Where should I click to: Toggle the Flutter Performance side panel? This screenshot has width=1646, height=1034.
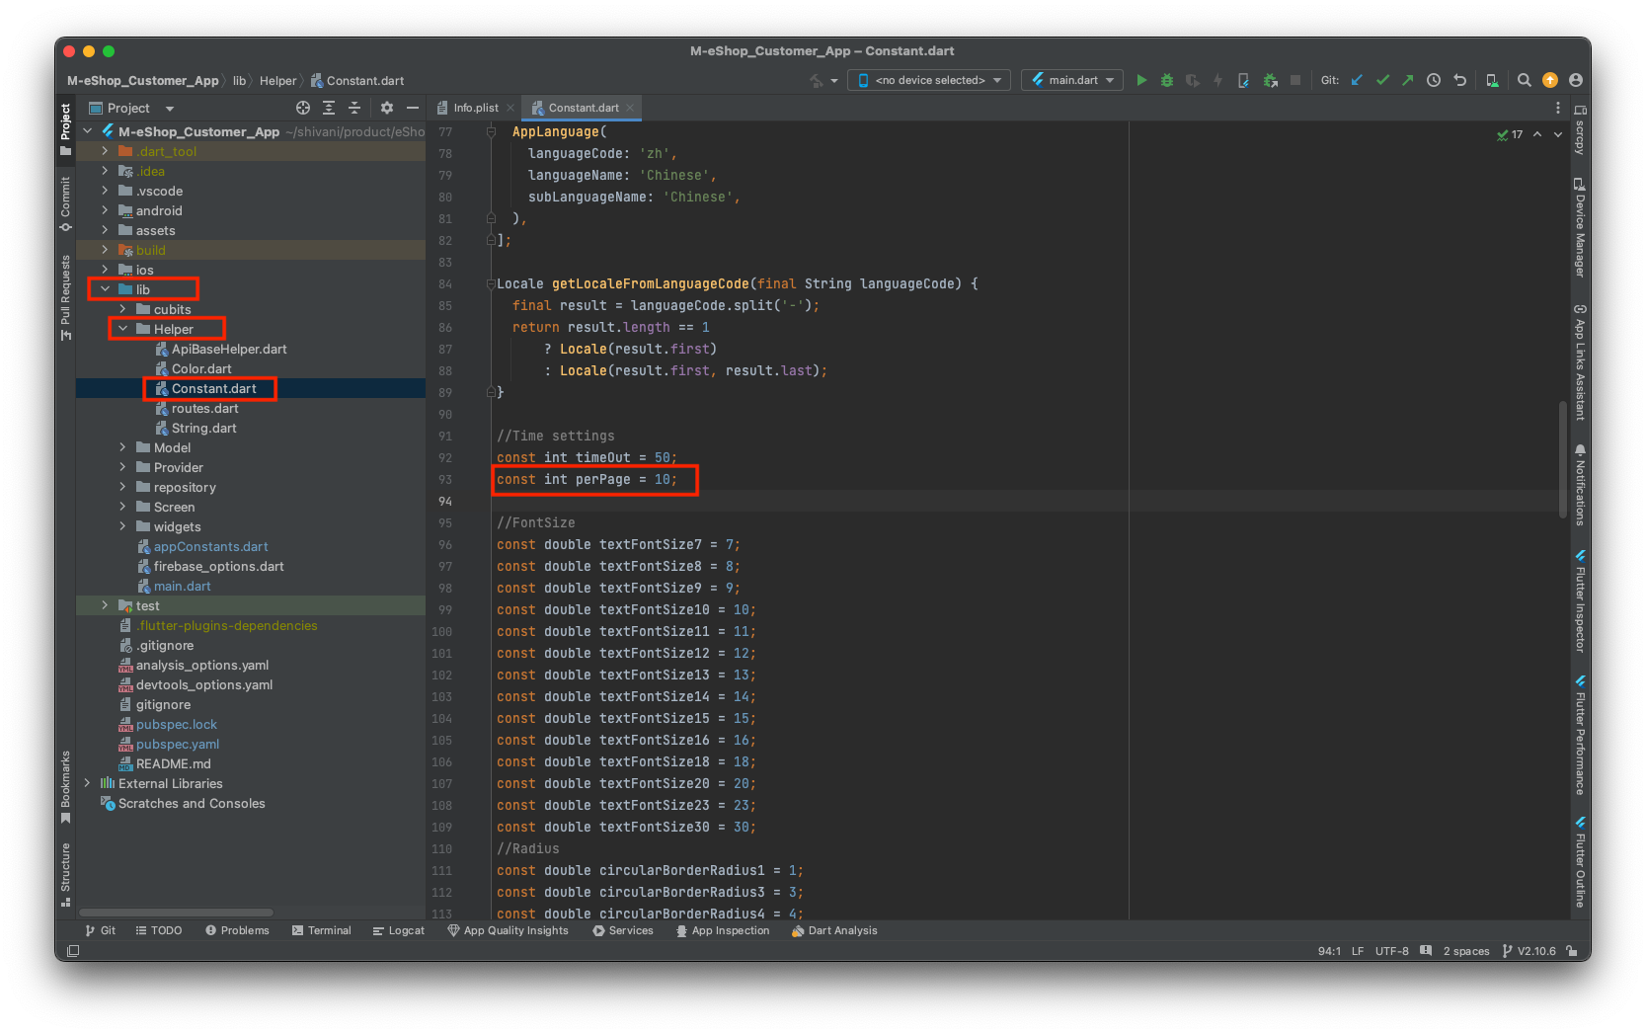point(1580,735)
